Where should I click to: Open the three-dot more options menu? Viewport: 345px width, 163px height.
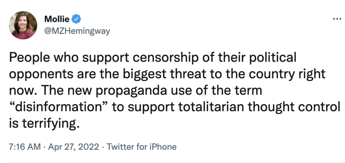coord(337,18)
